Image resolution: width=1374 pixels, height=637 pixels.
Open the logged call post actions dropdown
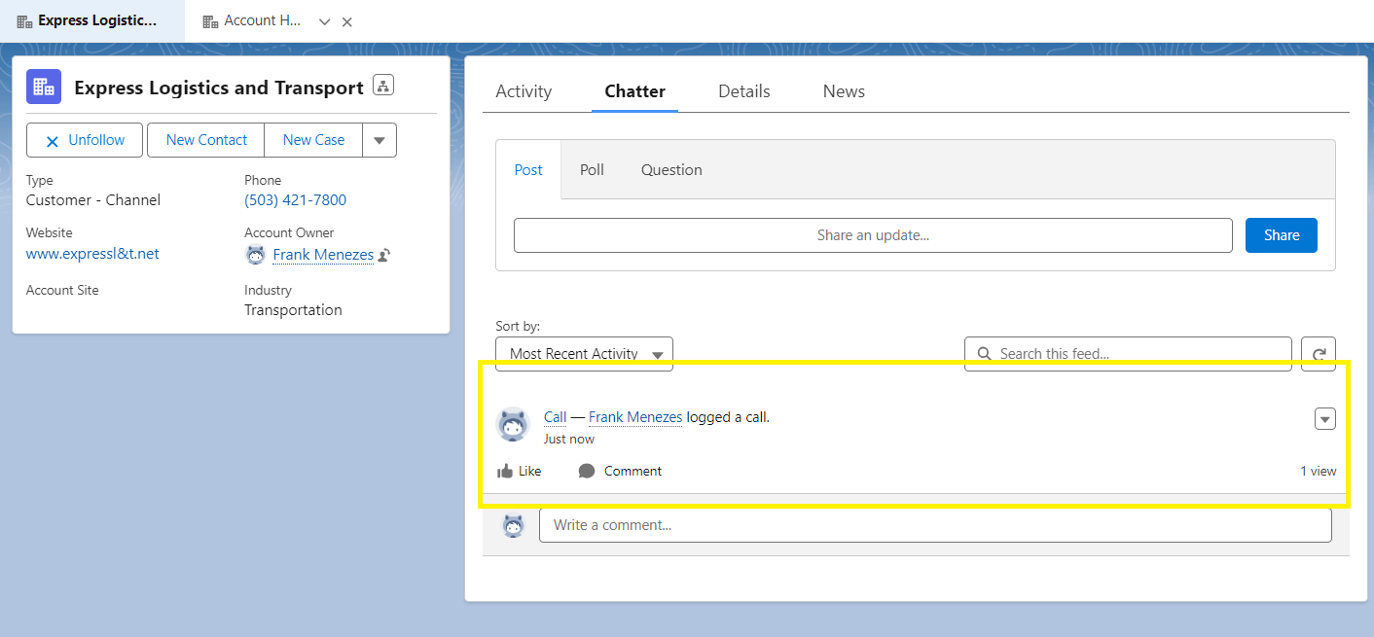1325,419
